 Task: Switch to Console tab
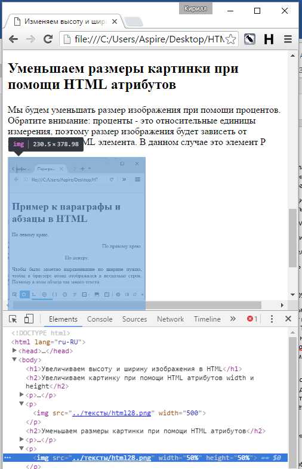click(100, 319)
